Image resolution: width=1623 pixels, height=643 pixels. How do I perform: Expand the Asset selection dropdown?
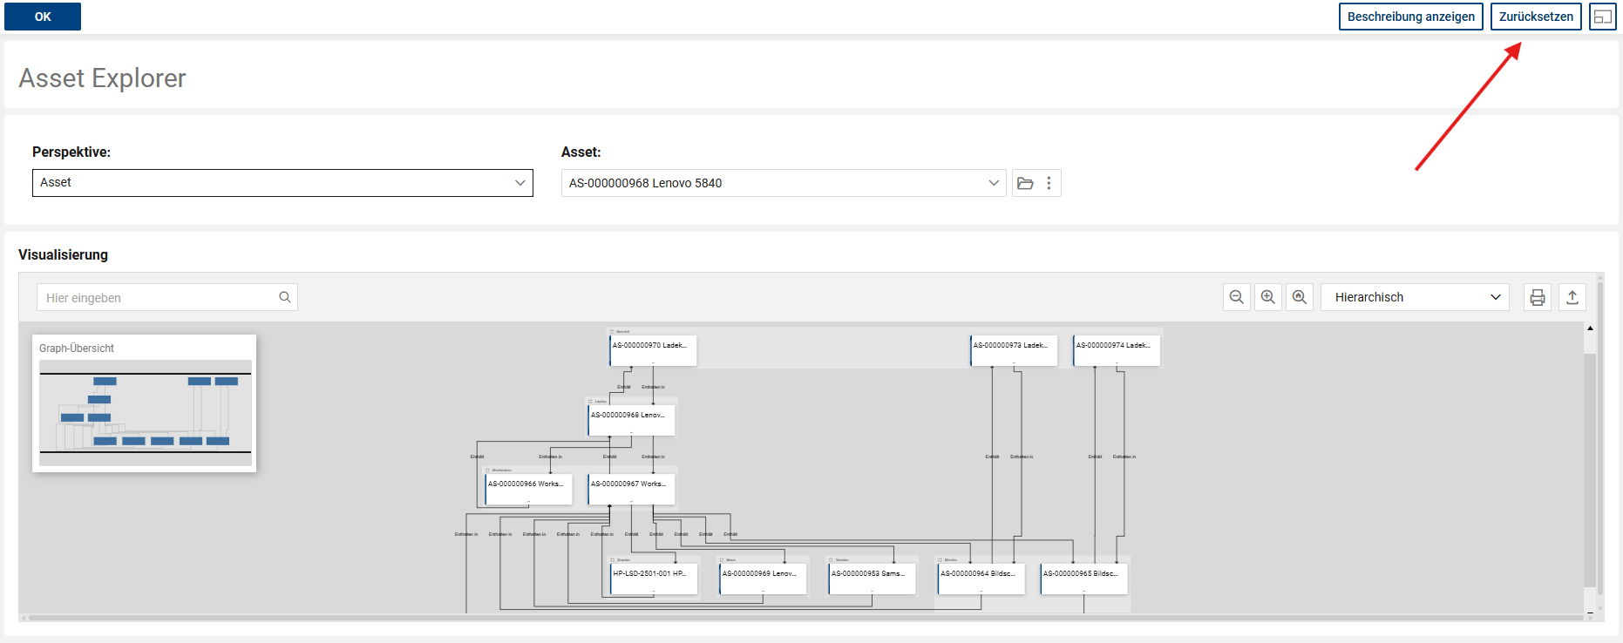click(993, 183)
